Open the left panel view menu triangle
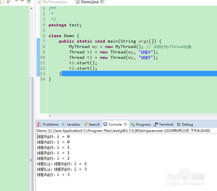This screenshot has height=191, width=217. (x=17, y=1)
